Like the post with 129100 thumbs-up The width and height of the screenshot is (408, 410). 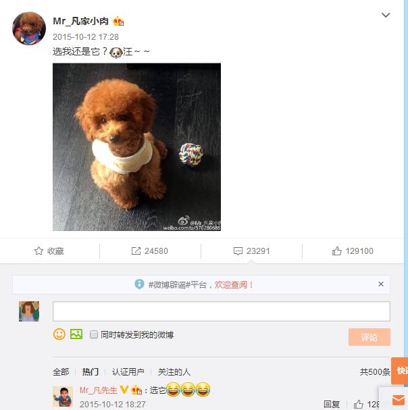pyautogui.click(x=336, y=251)
